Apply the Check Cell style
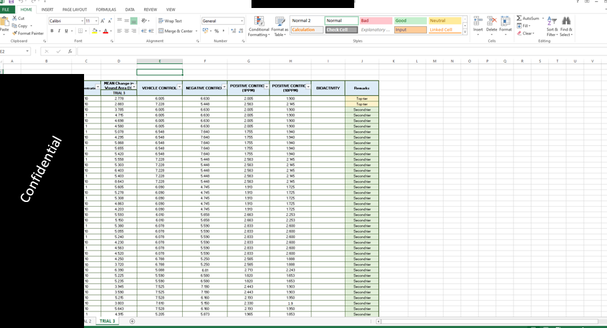The width and height of the screenshot is (607, 328). (x=341, y=30)
